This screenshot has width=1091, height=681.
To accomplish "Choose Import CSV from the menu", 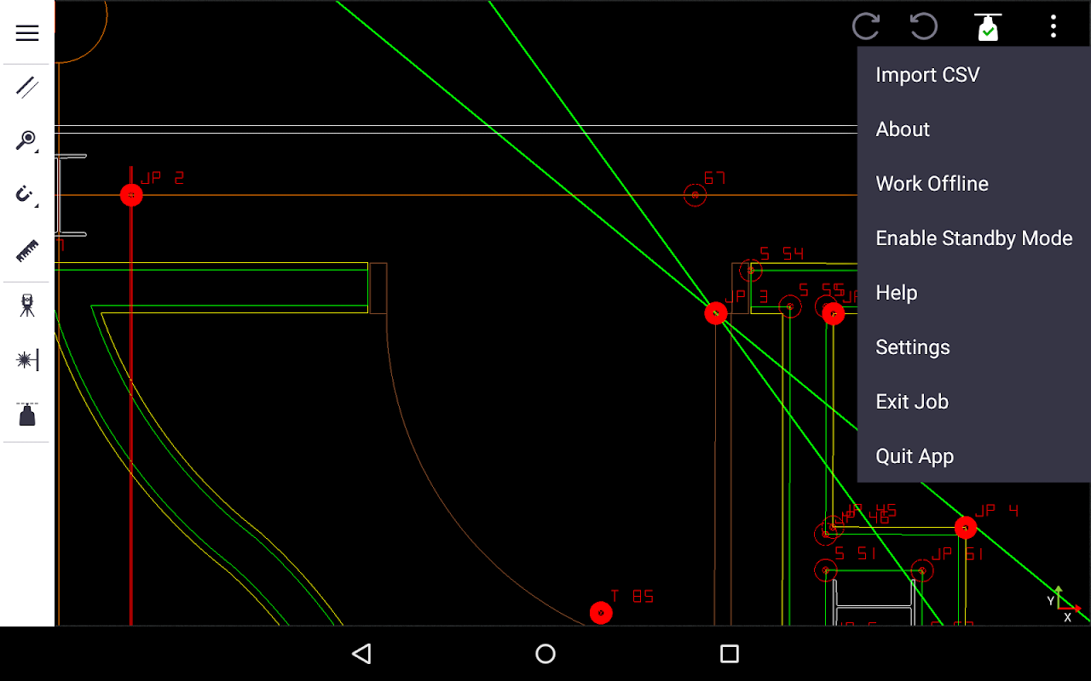I will [x=974, y=75].
